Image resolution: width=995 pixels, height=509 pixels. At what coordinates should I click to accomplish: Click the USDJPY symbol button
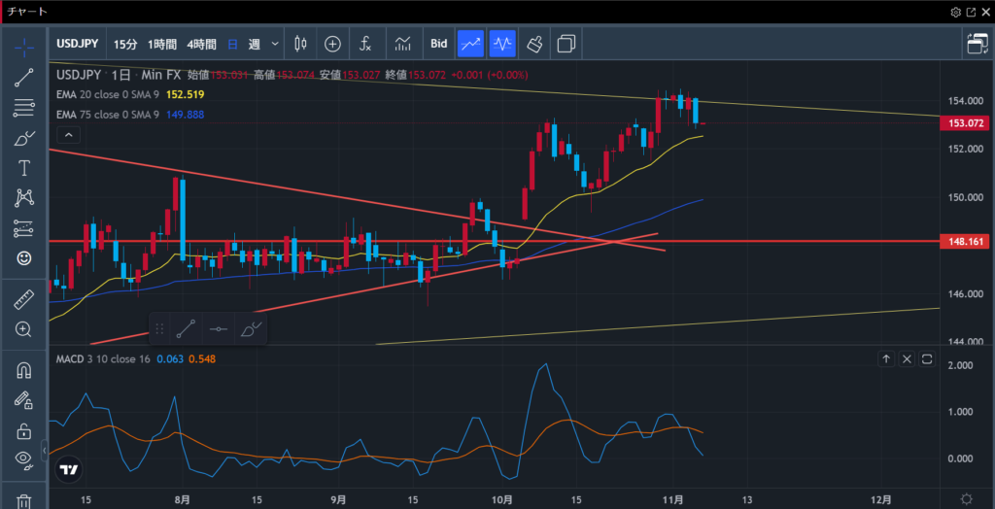click(x=79, y=44)
